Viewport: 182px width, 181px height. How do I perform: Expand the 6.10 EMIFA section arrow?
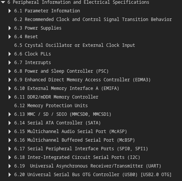[x=10, y=88]
